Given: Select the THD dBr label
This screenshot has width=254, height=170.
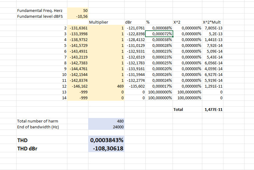Looking at the screenshot, I should (42, 148).
